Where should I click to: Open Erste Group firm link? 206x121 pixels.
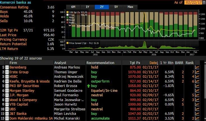click(x=19, y=72)
